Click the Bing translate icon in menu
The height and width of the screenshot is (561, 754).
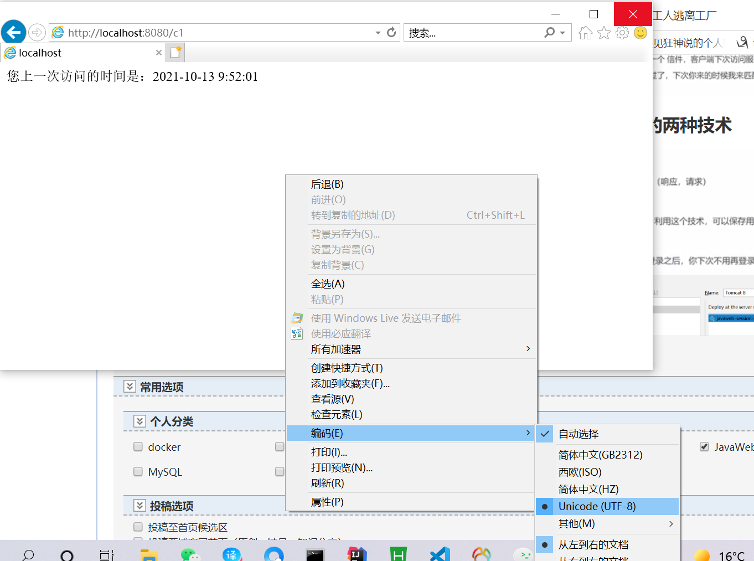[297, 333]
